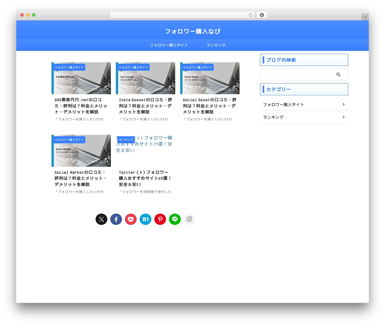Viewport: 385px width, 326px height.
Task: Open the browser downloads button
Action: click(262, 15)
